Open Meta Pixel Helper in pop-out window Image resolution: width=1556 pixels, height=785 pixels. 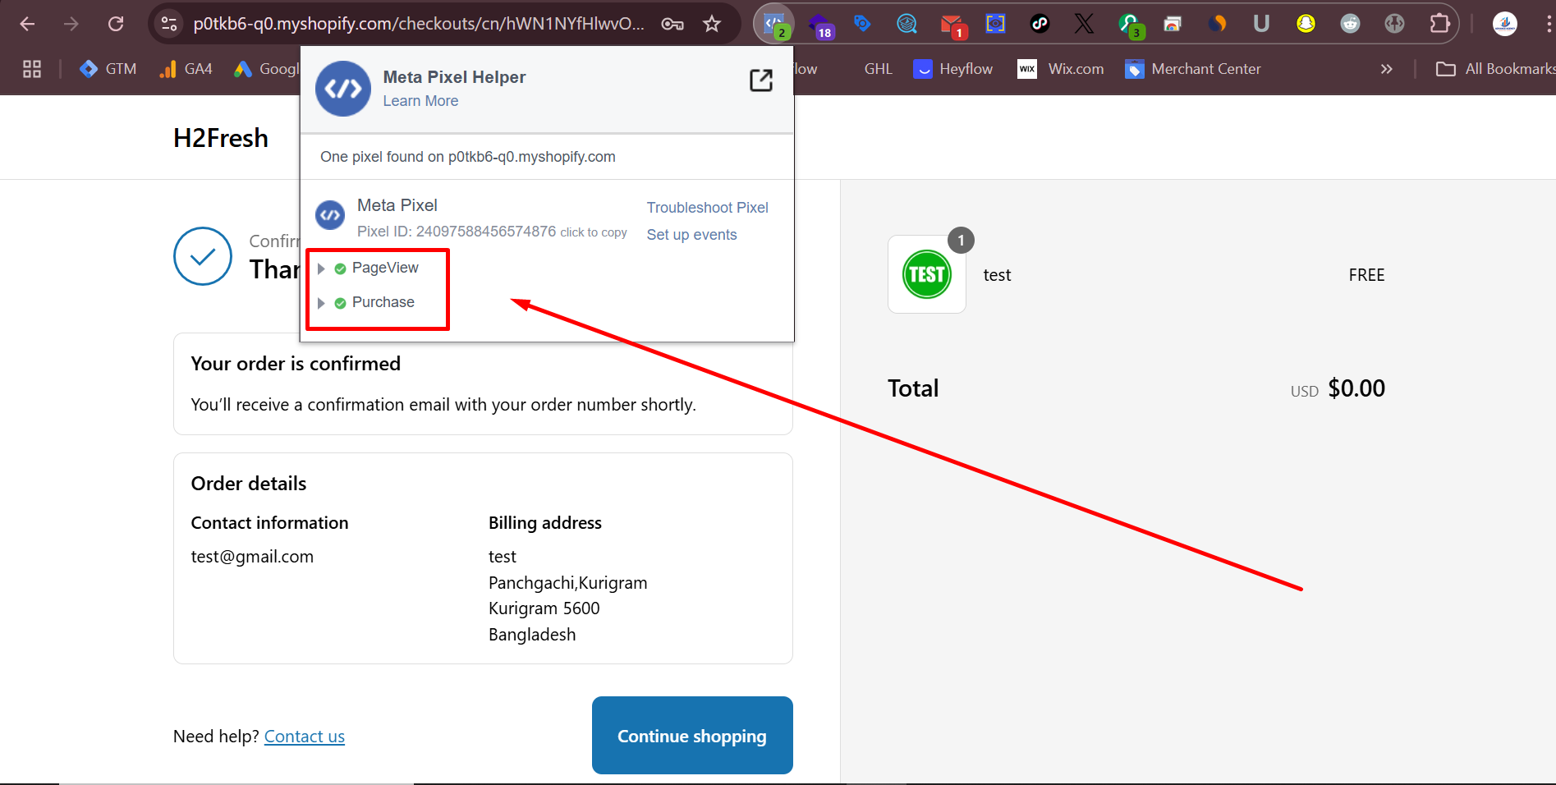[760, 80]
